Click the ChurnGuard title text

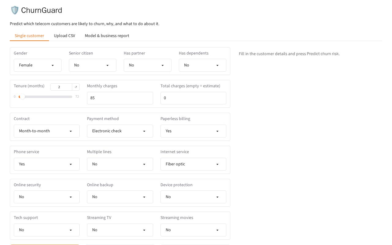(42, 10)
